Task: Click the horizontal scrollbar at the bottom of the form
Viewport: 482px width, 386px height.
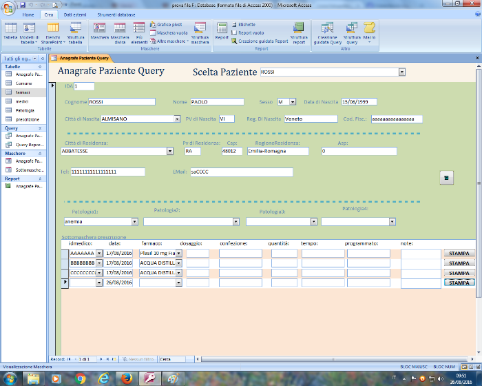Action: tap(334, 359)
